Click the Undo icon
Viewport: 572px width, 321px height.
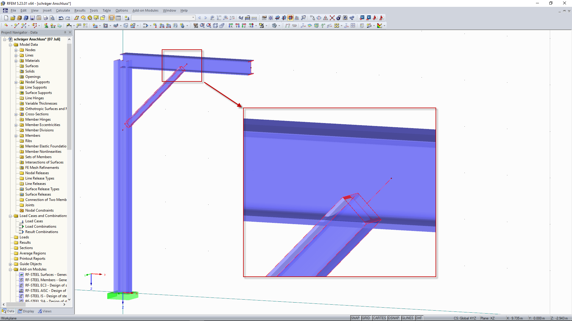61,18
